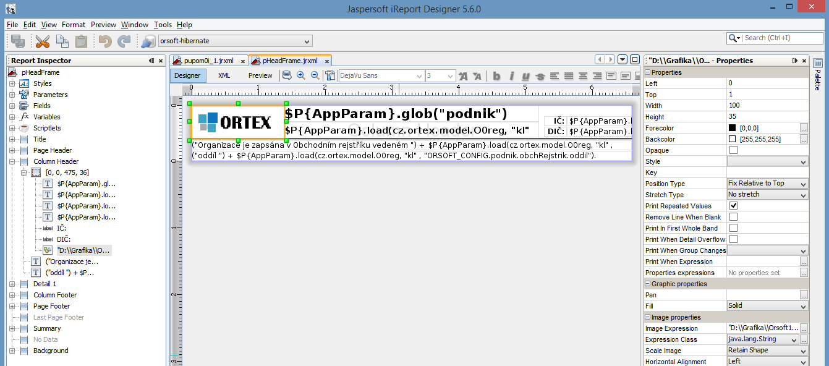Uncheck Print Repeated Values checkbox

pos(733,206)
